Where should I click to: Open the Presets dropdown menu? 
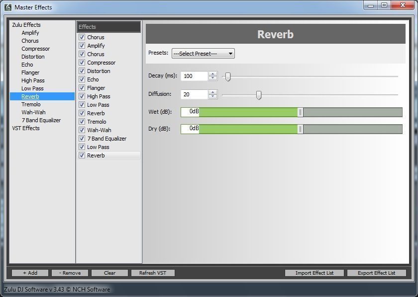(x=203, y=53)
